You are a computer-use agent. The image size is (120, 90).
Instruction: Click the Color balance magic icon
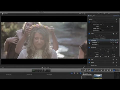pos(113,34)
